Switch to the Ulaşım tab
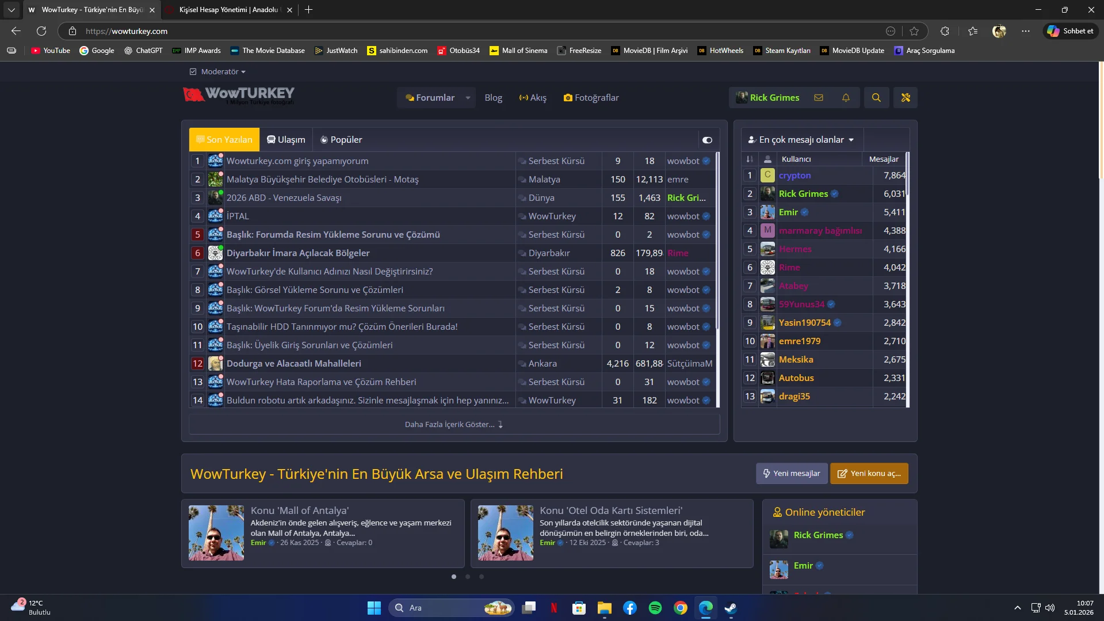This screenshot has width=1104, height=621. coord(286,140)
